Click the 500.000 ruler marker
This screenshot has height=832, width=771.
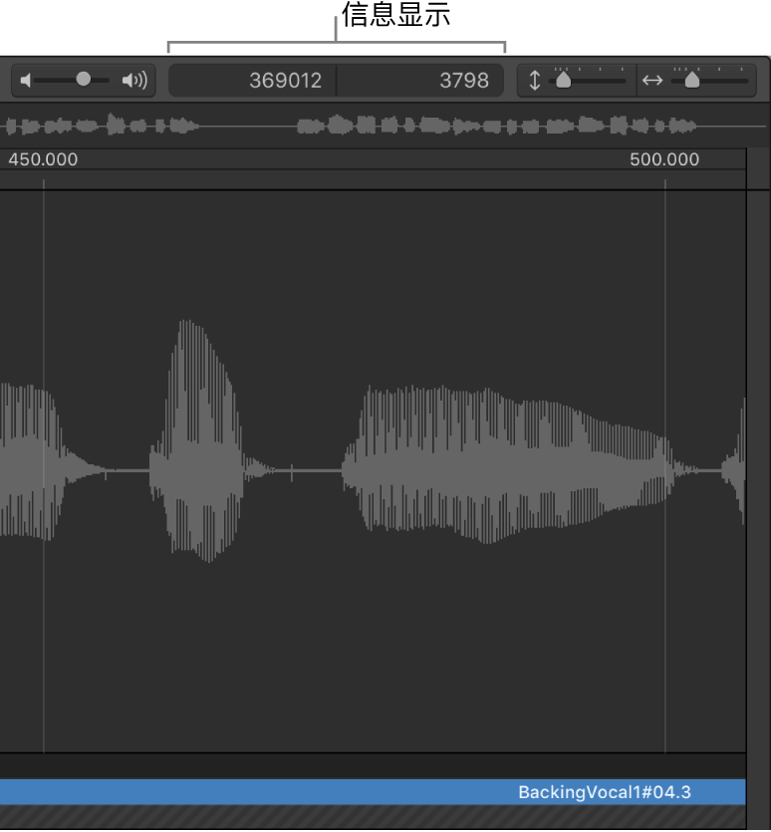(x=664, y=159)
